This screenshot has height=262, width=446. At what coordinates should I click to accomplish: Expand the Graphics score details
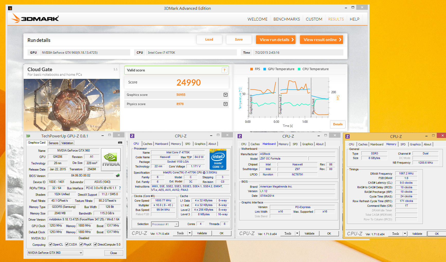226,95
